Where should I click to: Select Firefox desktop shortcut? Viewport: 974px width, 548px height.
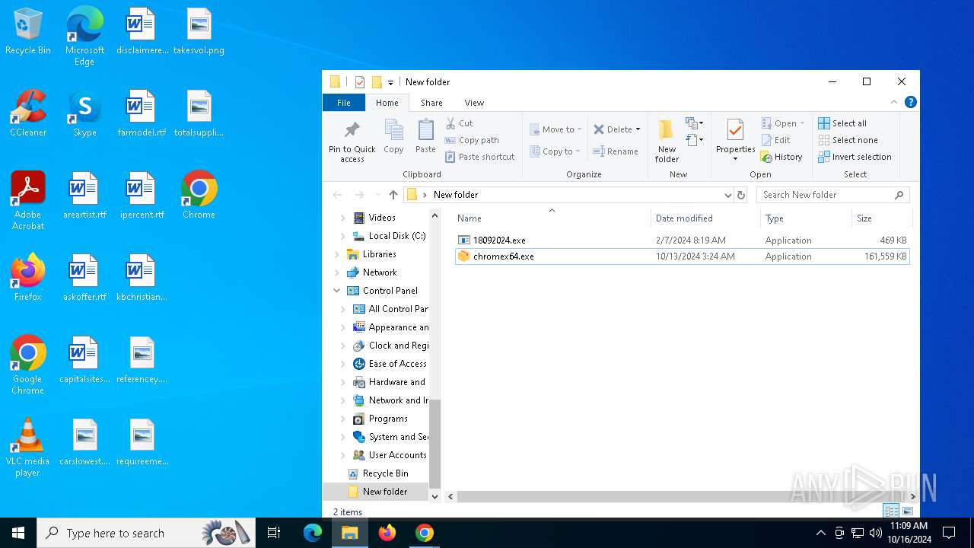pos(27,279)
